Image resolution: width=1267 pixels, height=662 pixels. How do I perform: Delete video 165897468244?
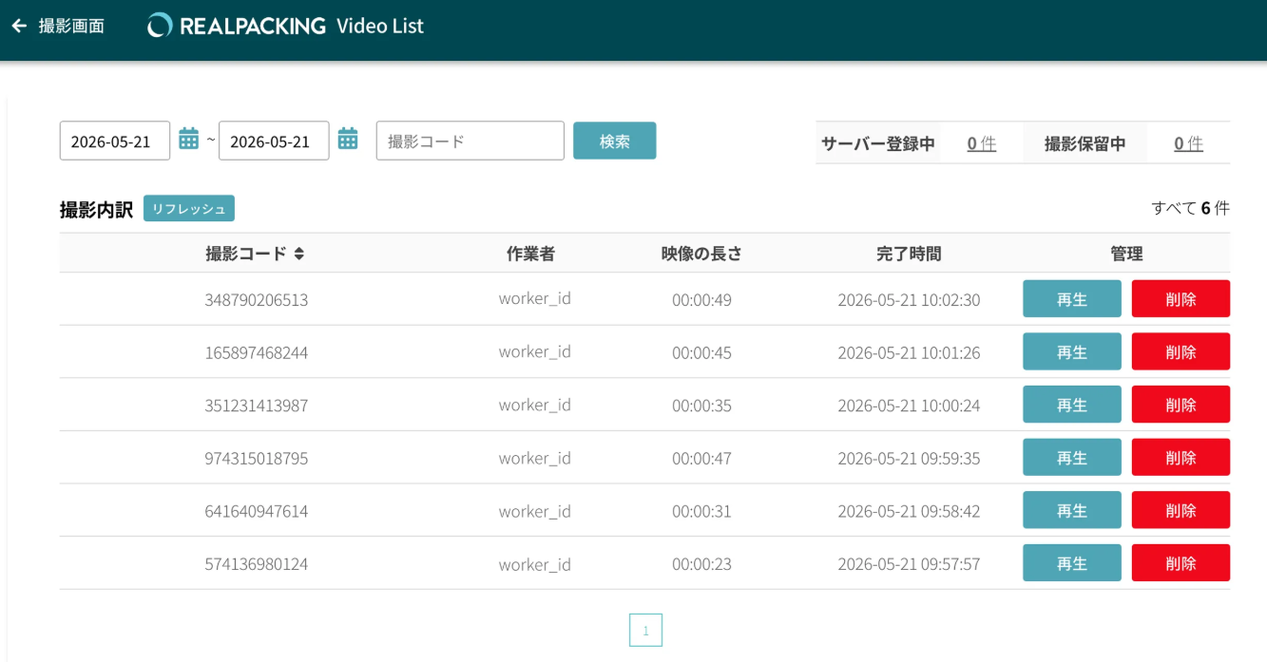coord(1181,351)
